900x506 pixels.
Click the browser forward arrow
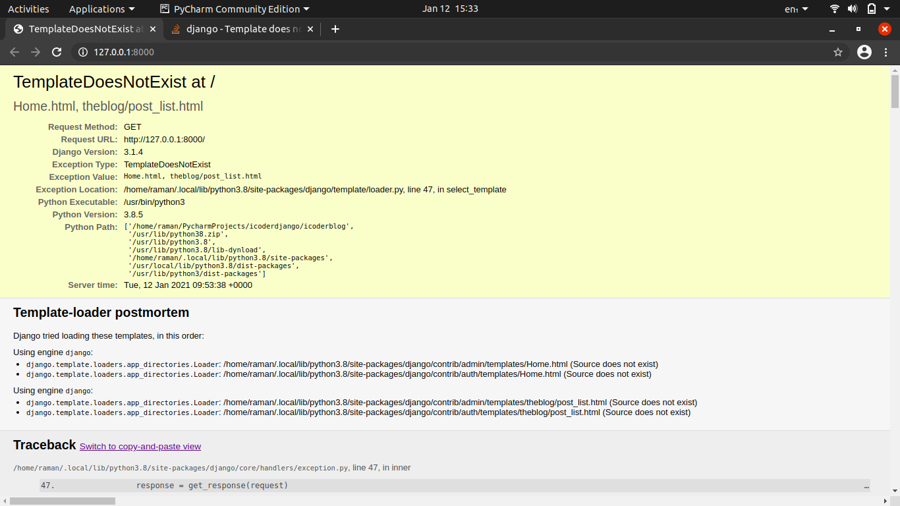[x=36, y=52]
